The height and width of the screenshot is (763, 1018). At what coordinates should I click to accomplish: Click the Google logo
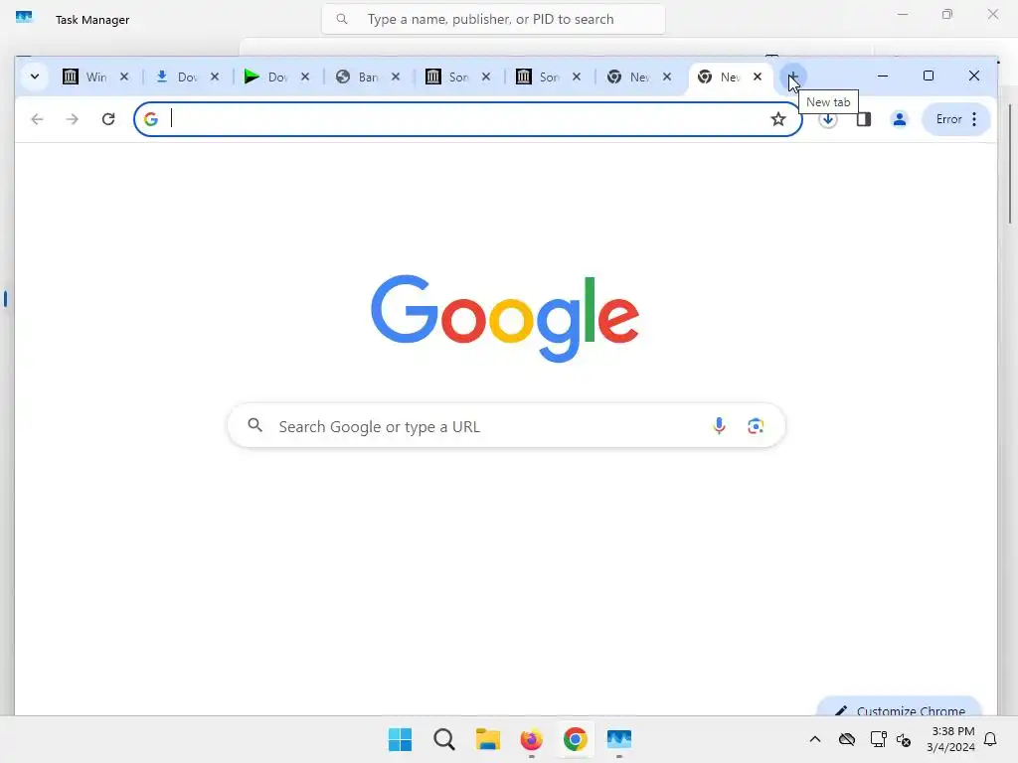click(504, 317)
